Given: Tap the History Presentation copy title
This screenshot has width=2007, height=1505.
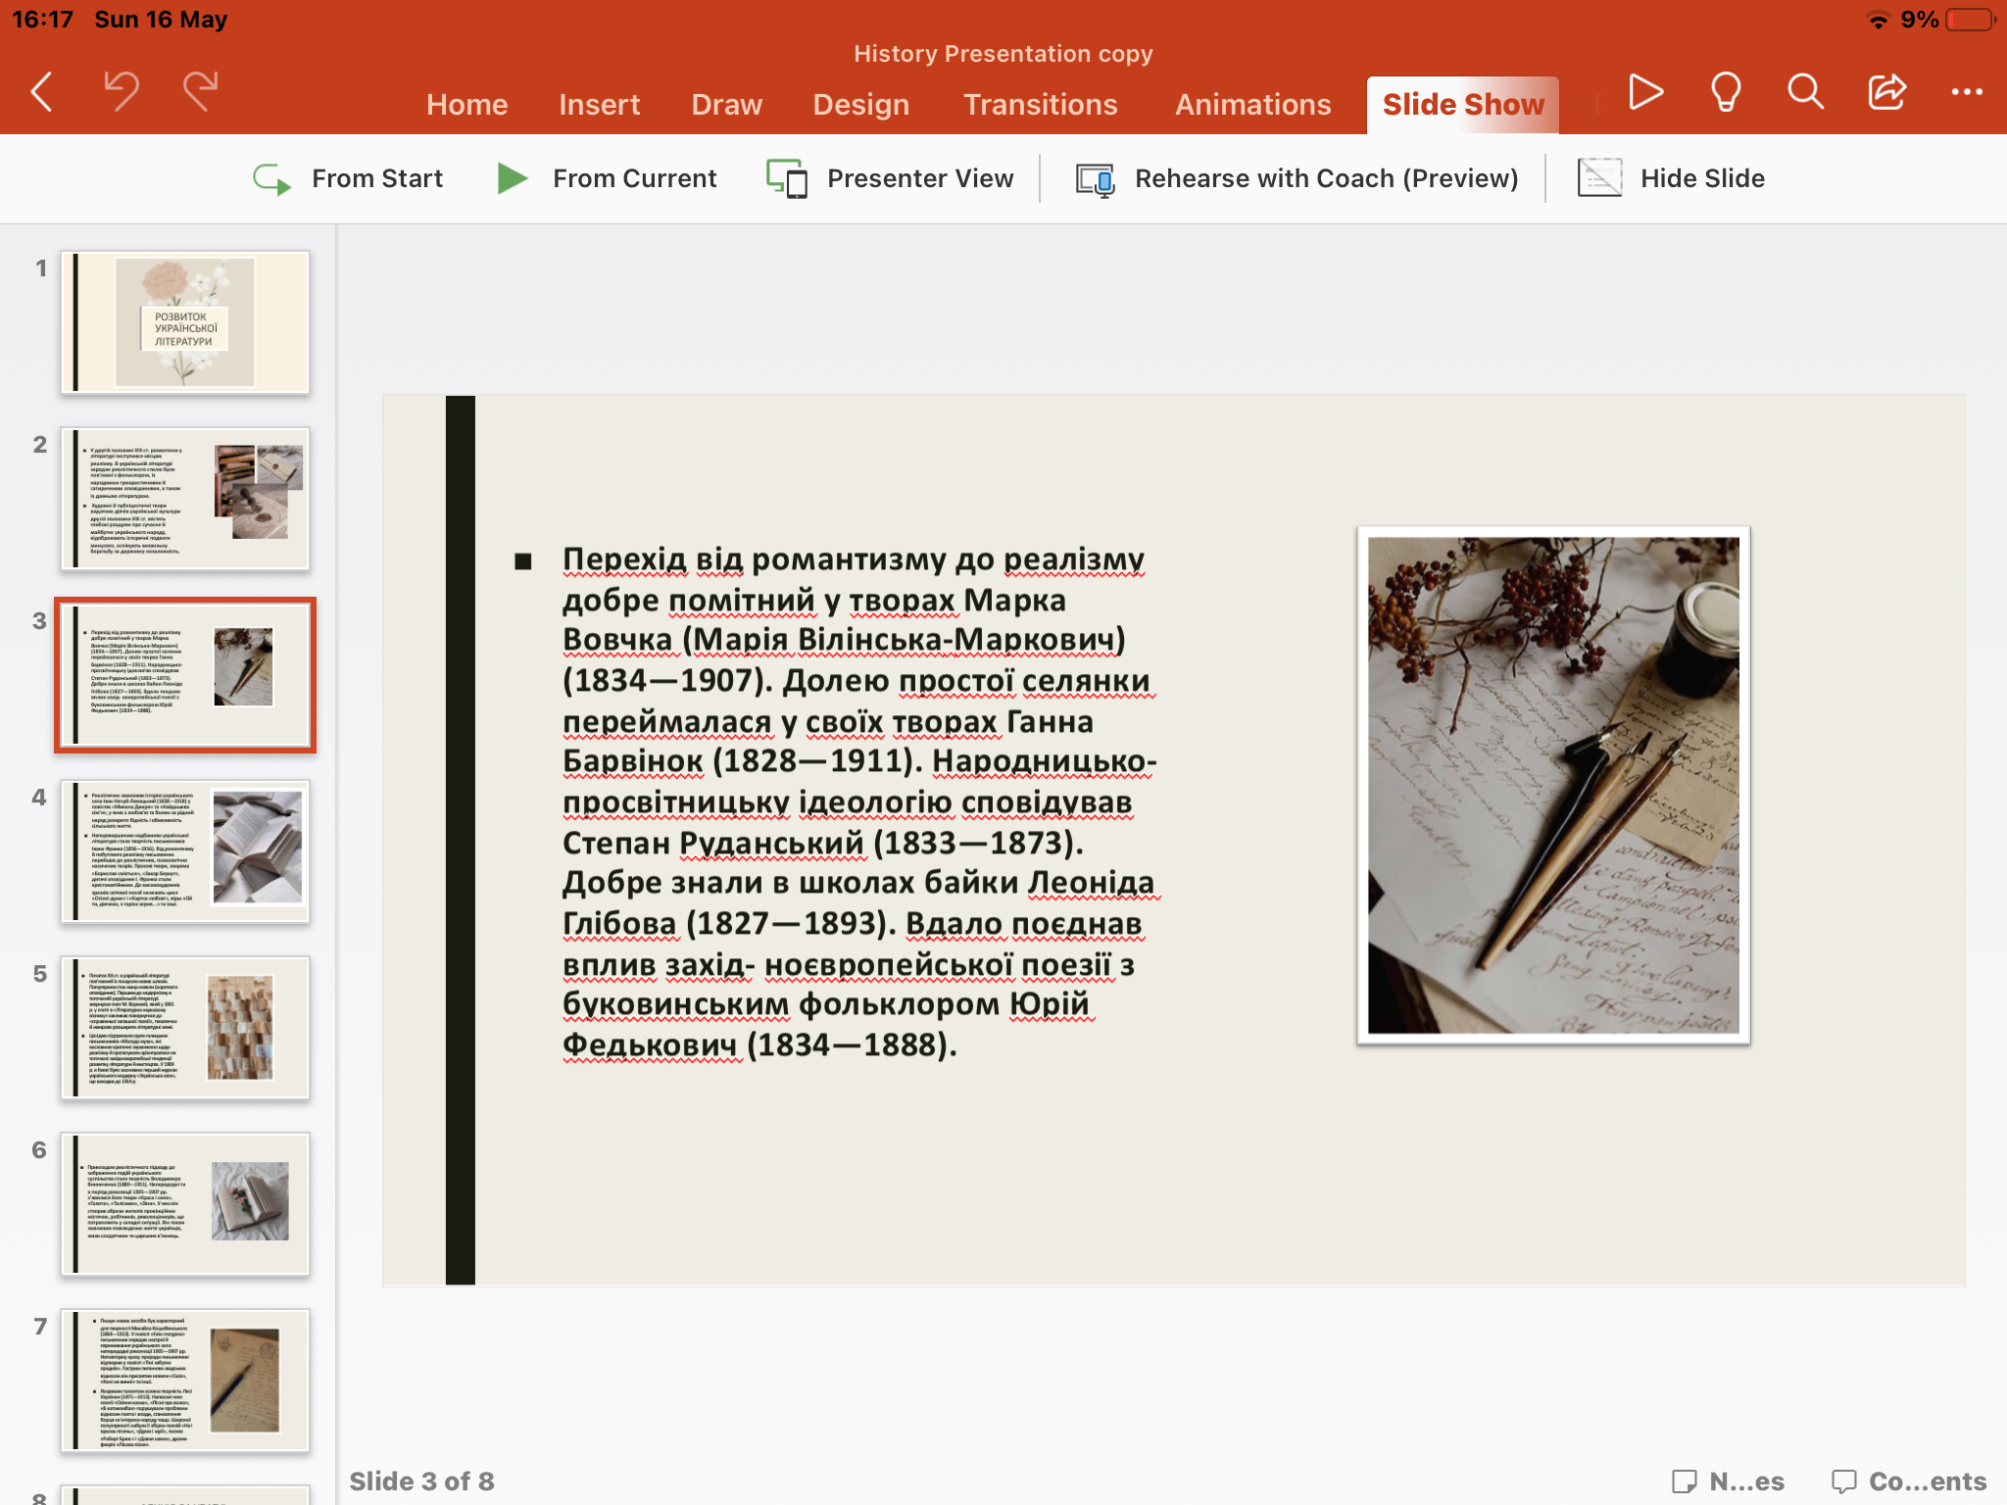Looking at the screenshot, I should click(1003, 54).
